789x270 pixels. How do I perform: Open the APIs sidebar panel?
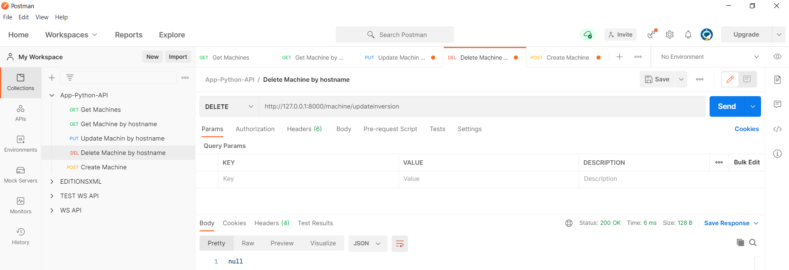21,113
